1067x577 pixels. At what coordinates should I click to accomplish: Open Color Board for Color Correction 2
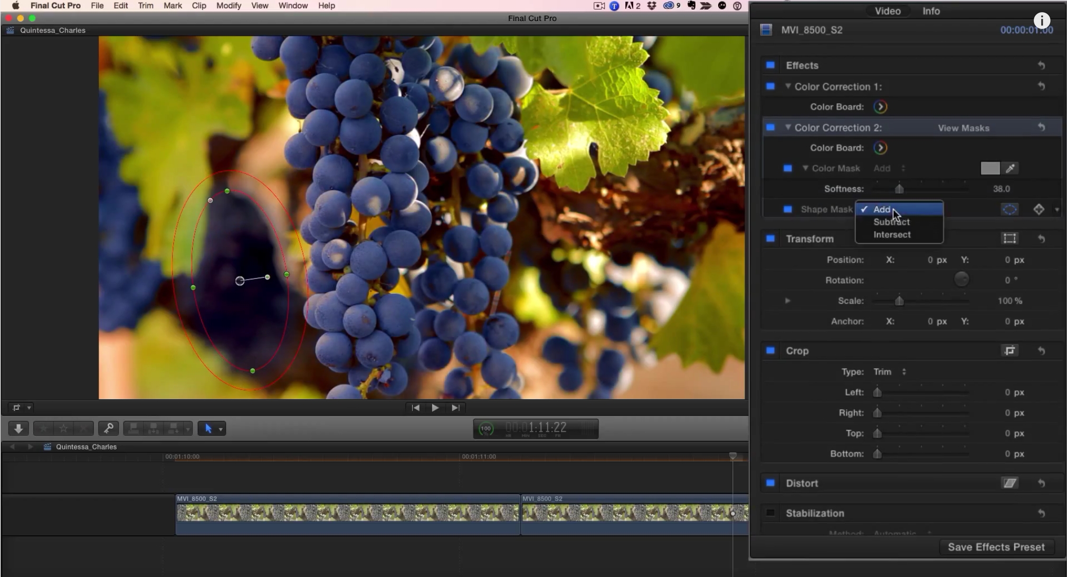tap(880, 148)
